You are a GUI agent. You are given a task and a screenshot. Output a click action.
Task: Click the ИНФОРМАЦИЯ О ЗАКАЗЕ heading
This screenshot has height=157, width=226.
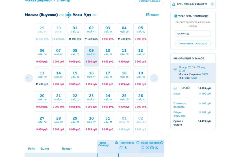click(188, 59)
